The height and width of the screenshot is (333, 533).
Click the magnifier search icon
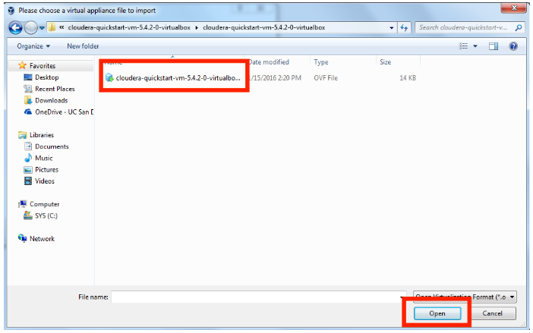pos(519,27)
